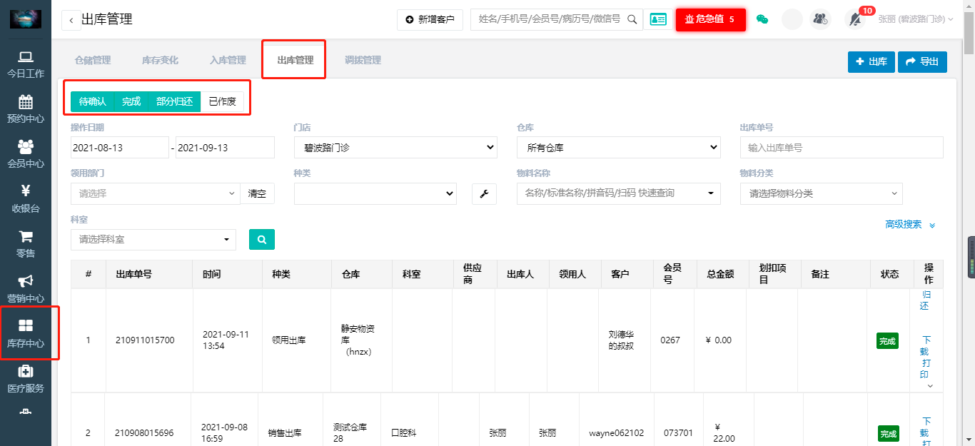This screenshot has height=446, width=975.
Task: Click 销售出库 type cell in row 2
Action: click(x=285, y=433)
